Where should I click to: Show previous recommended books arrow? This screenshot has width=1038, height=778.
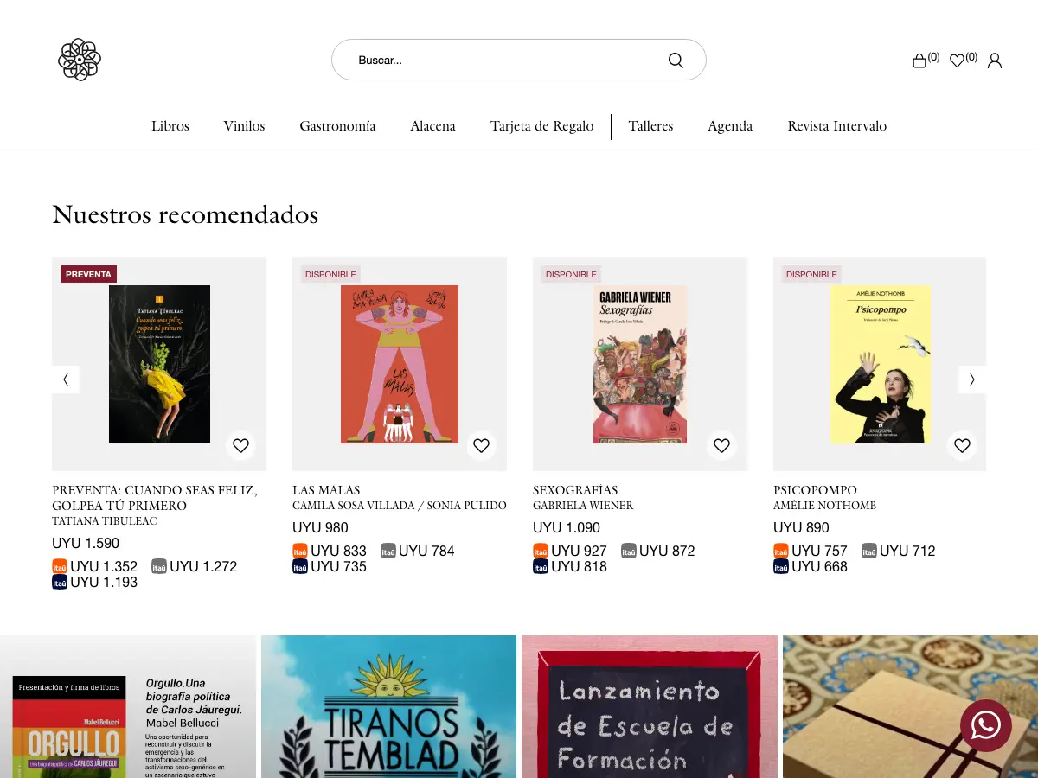pyautogui.click(x=66, y=379)
